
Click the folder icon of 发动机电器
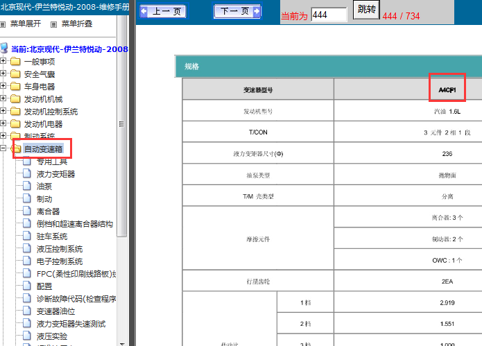15,124
